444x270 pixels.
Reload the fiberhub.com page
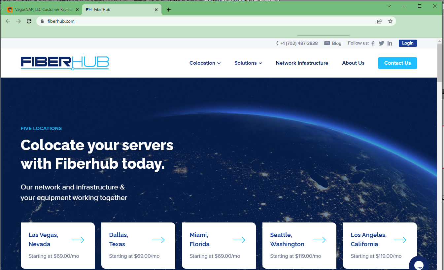(29, 21)
